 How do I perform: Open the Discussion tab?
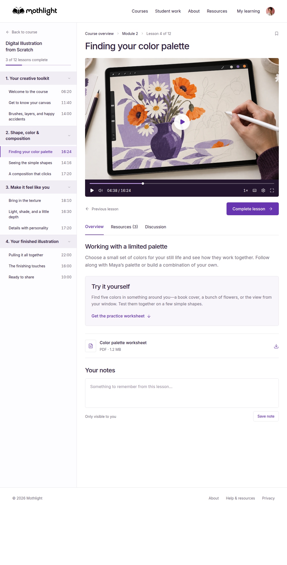(x=156, y=227)
